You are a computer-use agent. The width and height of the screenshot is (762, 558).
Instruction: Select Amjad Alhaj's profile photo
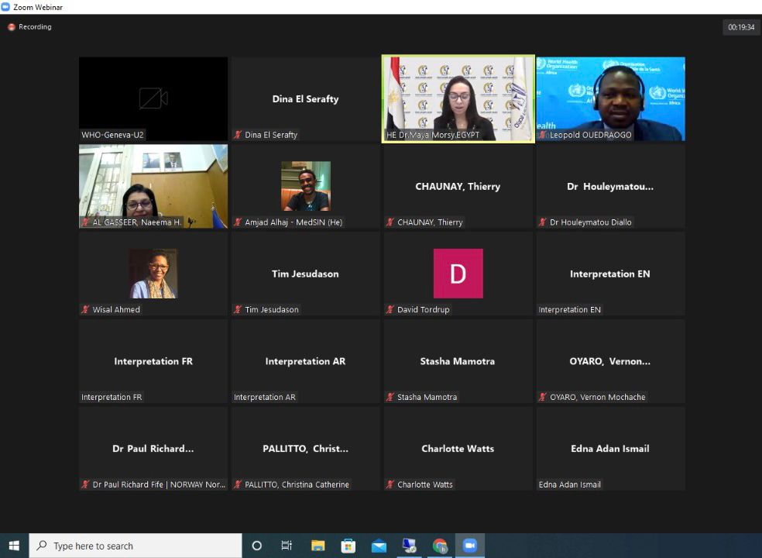click(x=305, y=186)
